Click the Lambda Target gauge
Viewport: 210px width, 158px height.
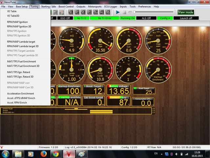point(72,69)
